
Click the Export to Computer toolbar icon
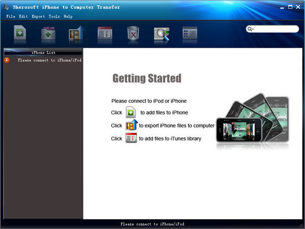point(77,32)
